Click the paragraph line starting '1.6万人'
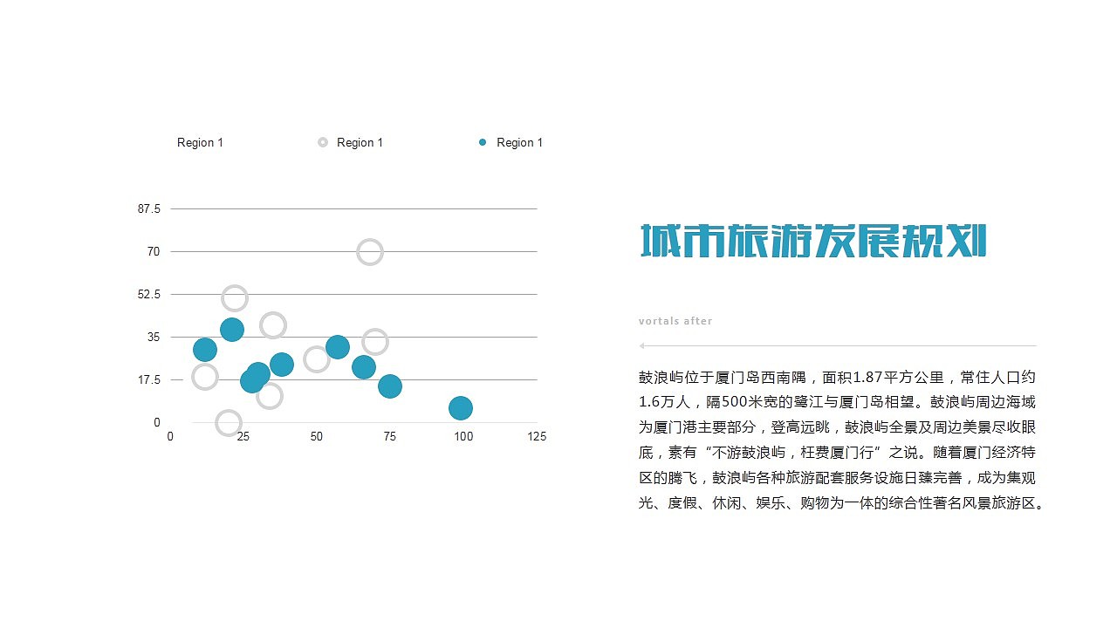The image size is (1117, 628). click(838, 403)
